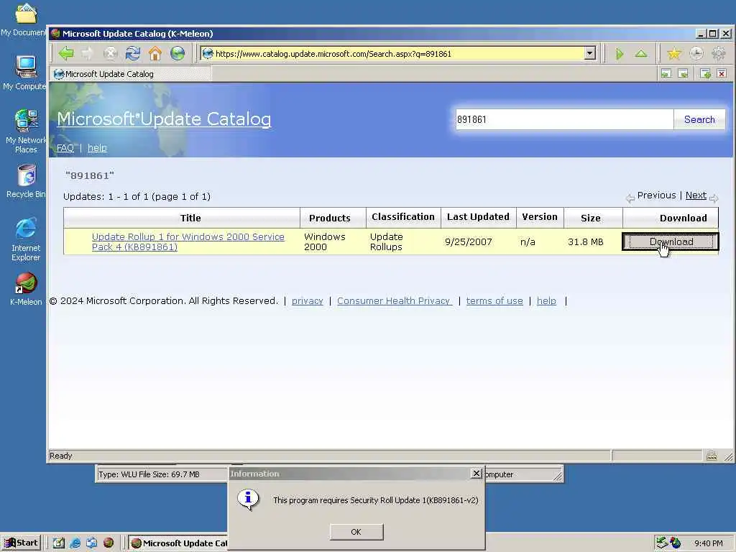This screenshot has width=736, height=552.
Task: Click the safely remove hardware tray icon
Action: (662, 543)
